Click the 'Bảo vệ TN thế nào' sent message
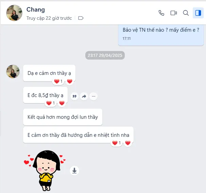Image resolution: width=206 pixels, height=193 pixels. click(x=161, y=34)
